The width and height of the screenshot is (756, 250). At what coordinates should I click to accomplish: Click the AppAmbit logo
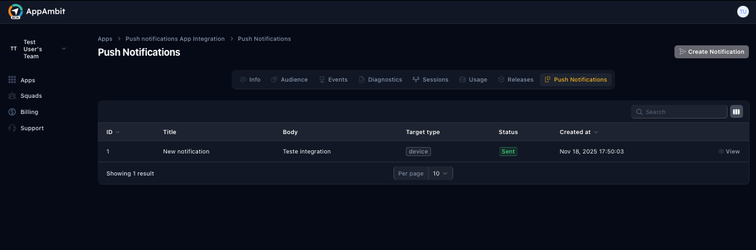tap(37, 12)
